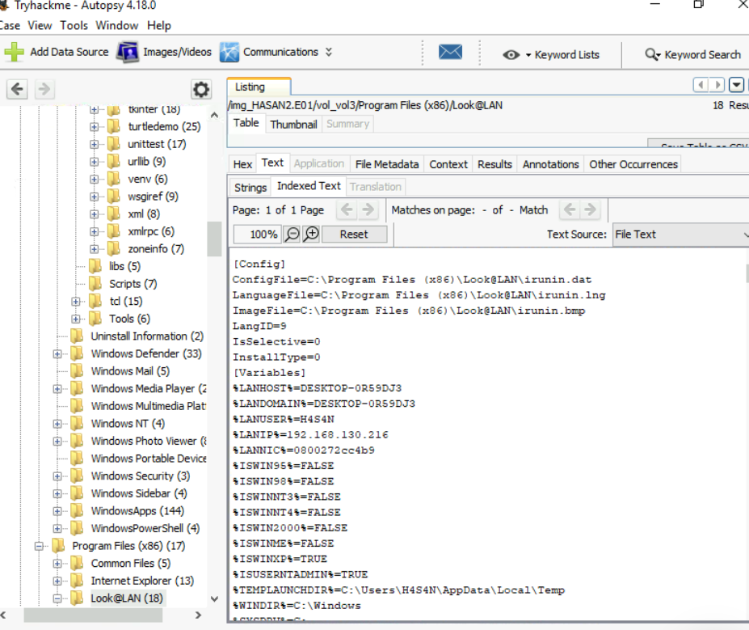Expand the turtledemo folder node
Image resolution: width=749 pixels, height=630 pixels.
tap(94, 127)
